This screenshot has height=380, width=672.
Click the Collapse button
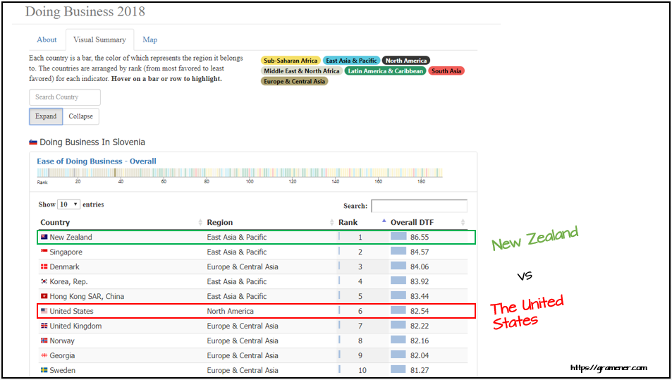coord(80,116)
